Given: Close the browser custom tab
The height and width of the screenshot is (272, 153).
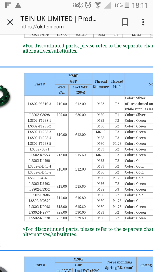Looking at the screenshot, I should click(x=10, y=22).
